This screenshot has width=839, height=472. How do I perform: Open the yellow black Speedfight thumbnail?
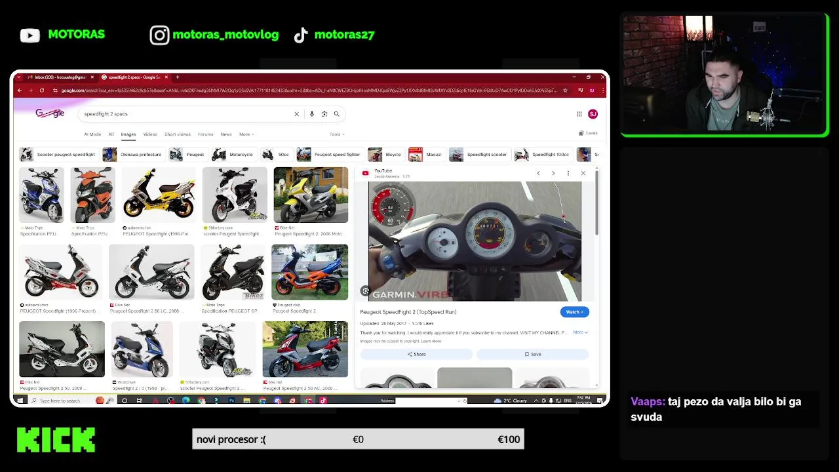(159, 195)
